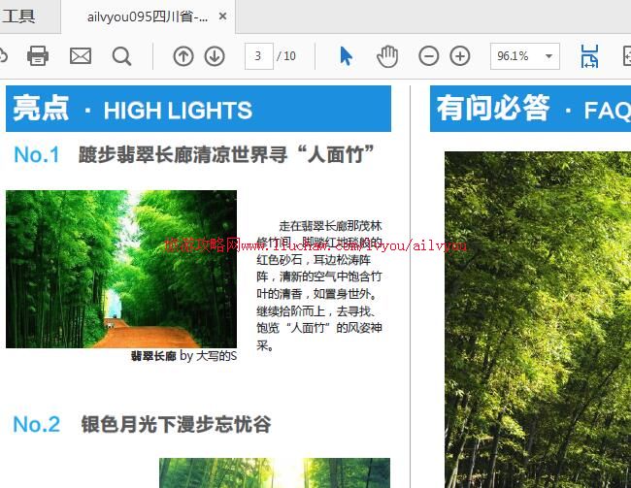631x488 pixels.
Task: Switch to the 工具 tab
Action: tap(19, 16)
